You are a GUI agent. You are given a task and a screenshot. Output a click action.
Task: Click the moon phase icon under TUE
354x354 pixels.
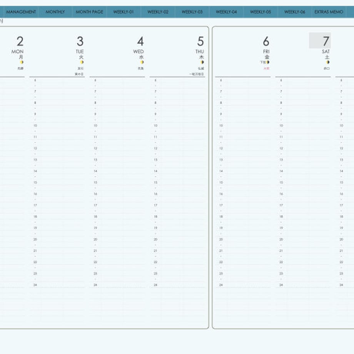pos(82,62)
